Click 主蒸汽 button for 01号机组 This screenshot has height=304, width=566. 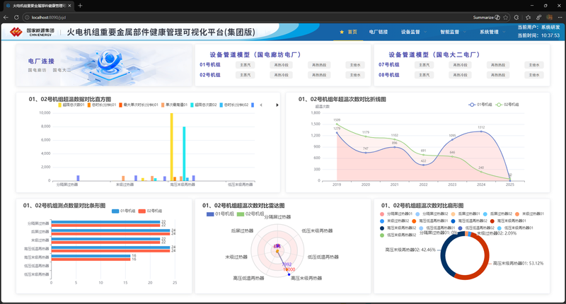tap(246, 64)
